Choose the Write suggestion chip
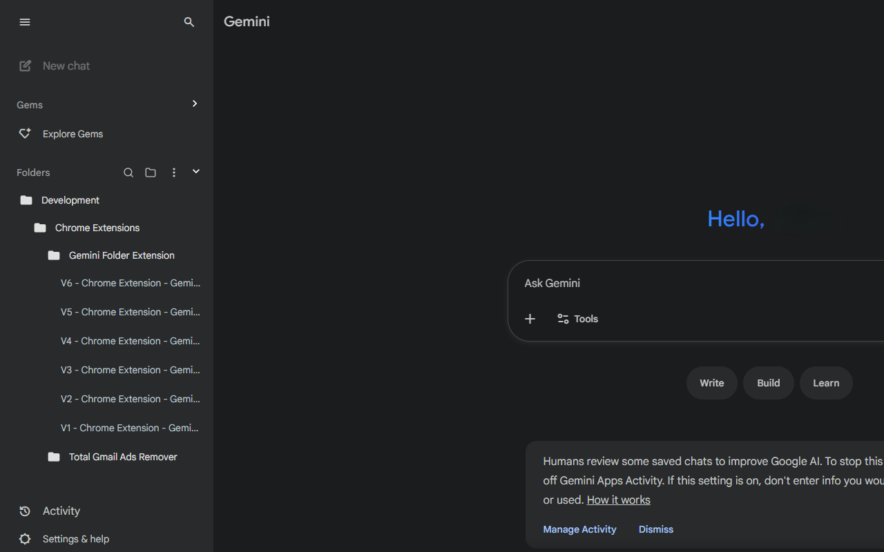884x552 pixels. (711, 383)
